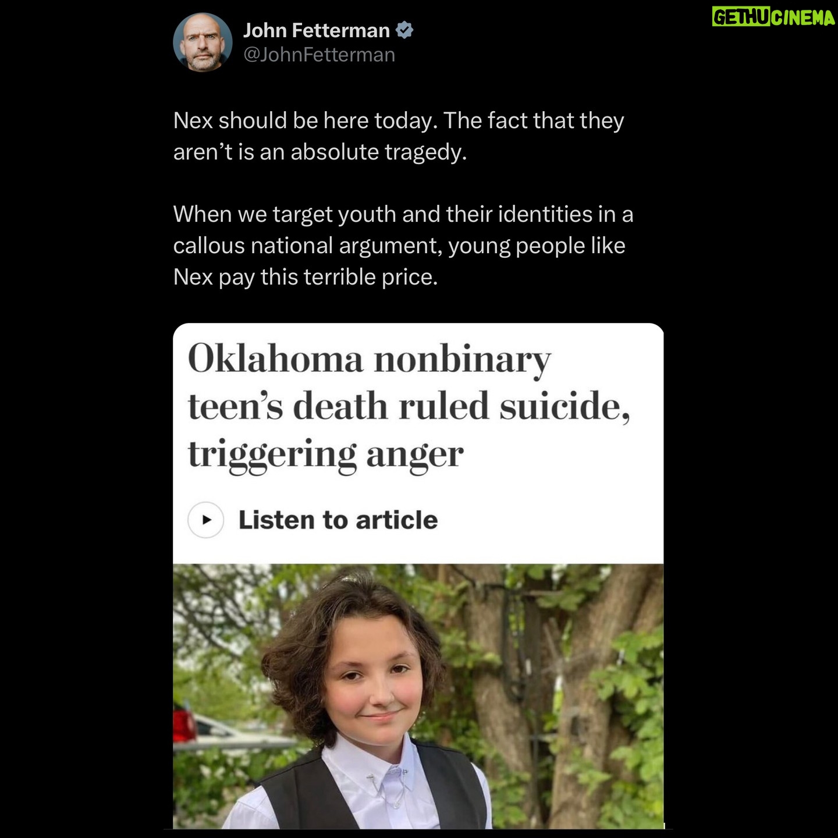Click the tweet sentence starting Nex should be here
Image resolution: width=838 pixels, height=838 pixels.
pyautogui.click(x=399, y=136)
